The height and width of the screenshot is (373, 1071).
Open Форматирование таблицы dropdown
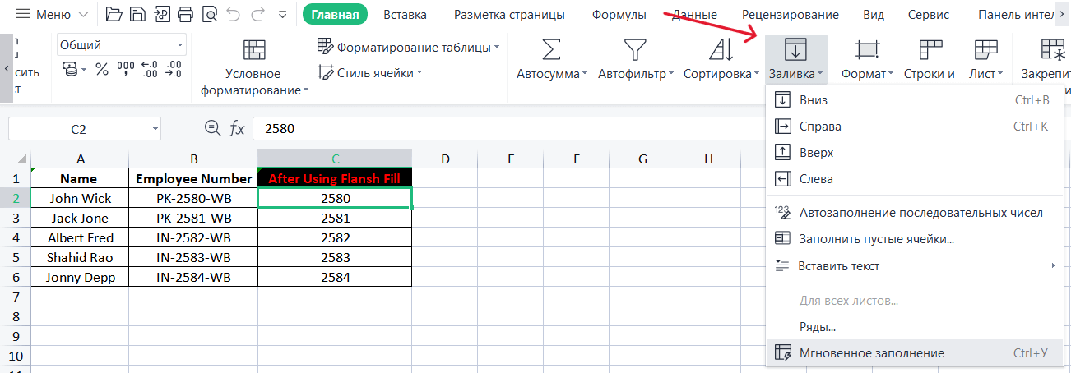click(408, 48)
